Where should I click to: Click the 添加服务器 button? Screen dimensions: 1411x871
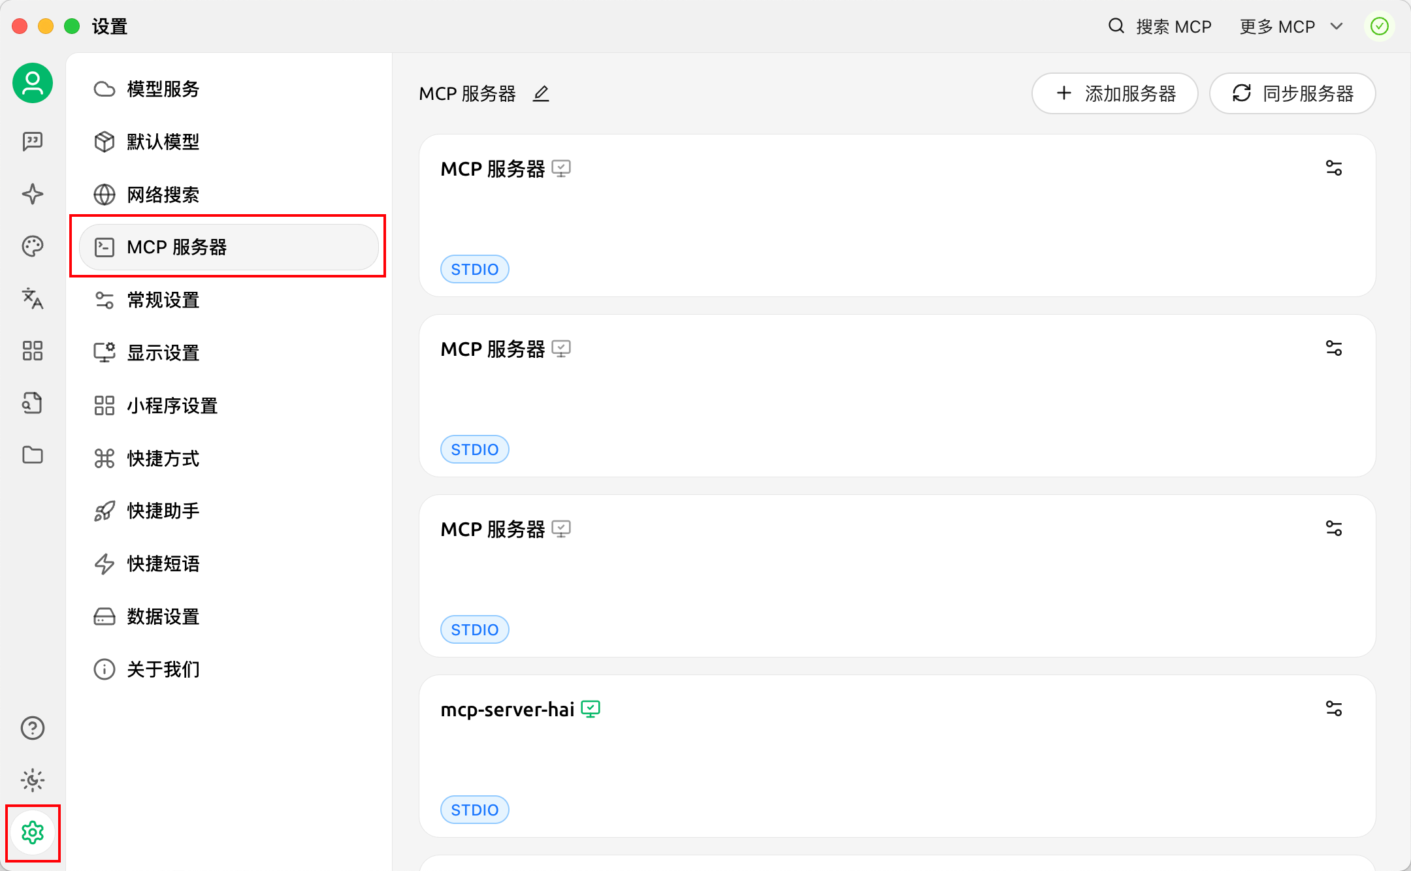pos(1114,93)
